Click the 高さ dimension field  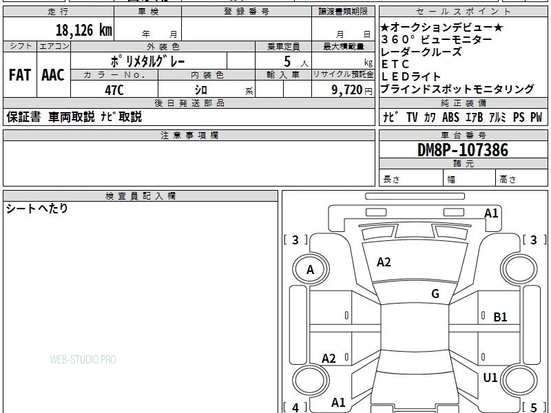point(521,179)
